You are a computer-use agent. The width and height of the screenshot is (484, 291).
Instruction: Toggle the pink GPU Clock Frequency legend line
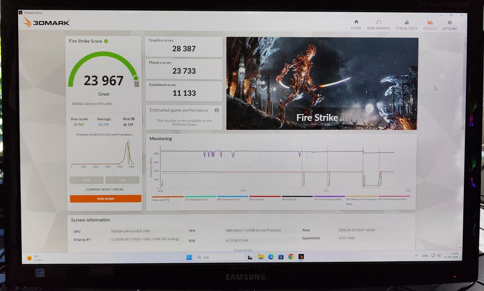(394, 198)
